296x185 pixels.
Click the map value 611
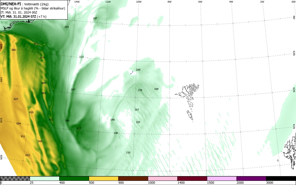[x=23, y=136]
